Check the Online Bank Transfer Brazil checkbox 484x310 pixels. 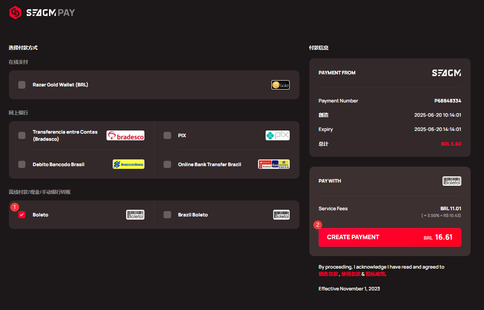tap(167, 164)
